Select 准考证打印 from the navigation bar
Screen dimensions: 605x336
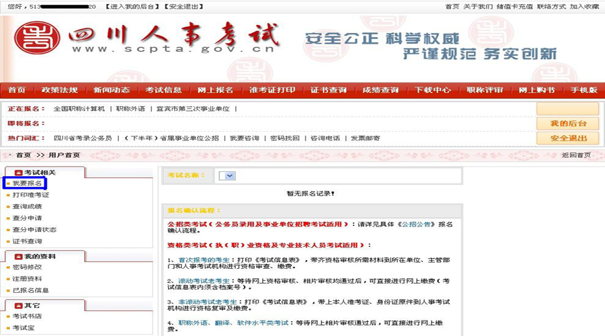272,90
